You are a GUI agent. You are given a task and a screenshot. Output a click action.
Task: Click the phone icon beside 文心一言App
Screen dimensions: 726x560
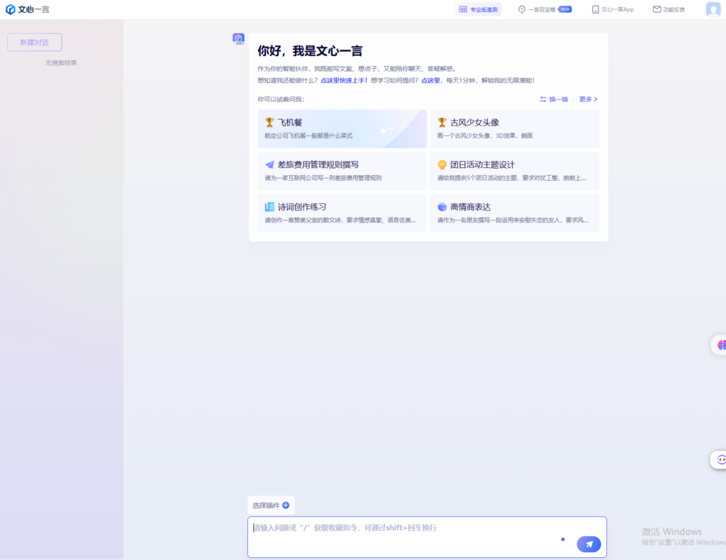point(596,9)
